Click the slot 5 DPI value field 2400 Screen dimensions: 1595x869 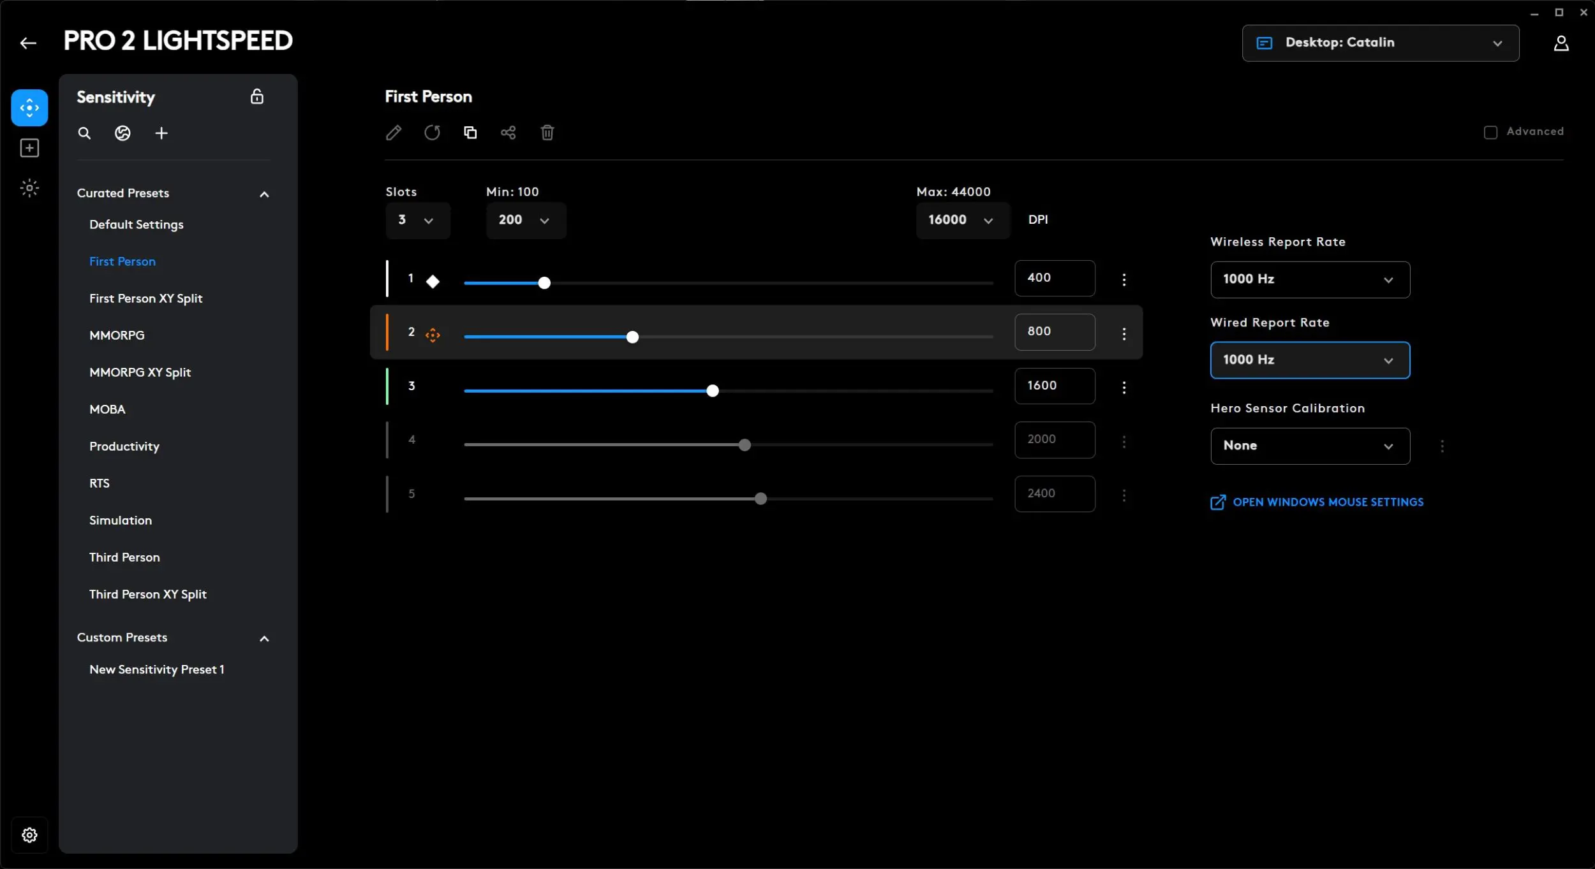1055,493
